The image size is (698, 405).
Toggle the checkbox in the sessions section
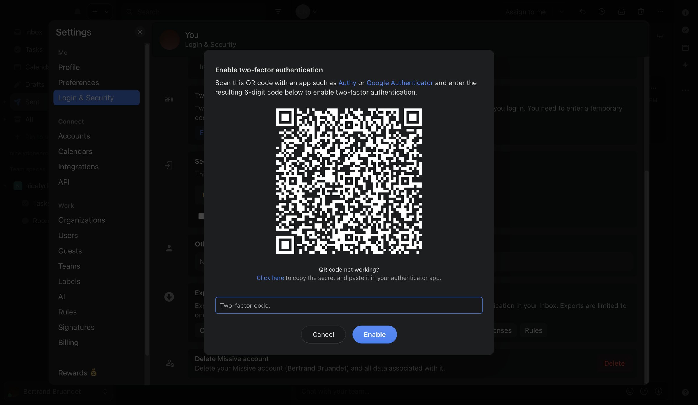[x=201, y=216]
